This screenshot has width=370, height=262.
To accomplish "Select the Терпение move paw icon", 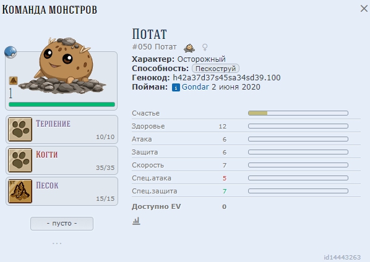I will 20,129.
